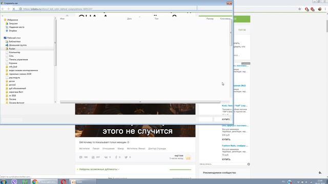Viewport: 328px width, 184px height.
Task: Click the Доктор Стрэндж tag
Action: 157,149
